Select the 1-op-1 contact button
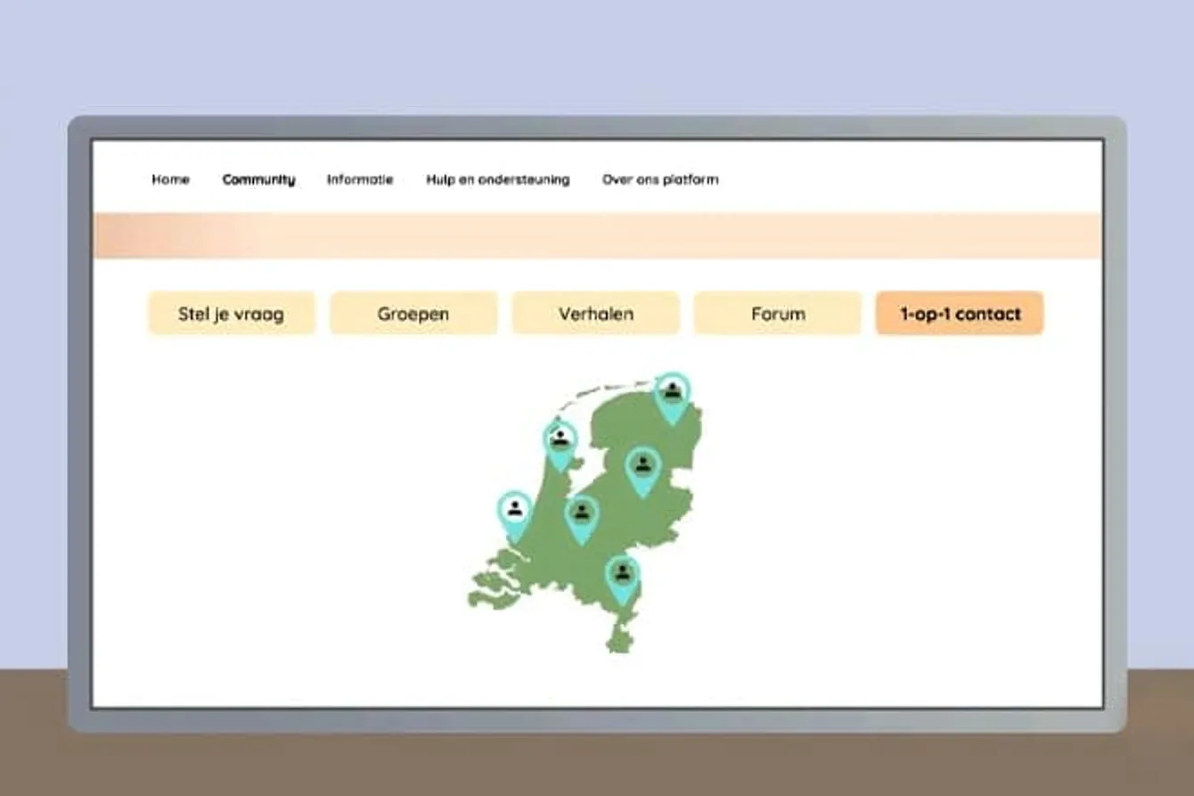 960,314
